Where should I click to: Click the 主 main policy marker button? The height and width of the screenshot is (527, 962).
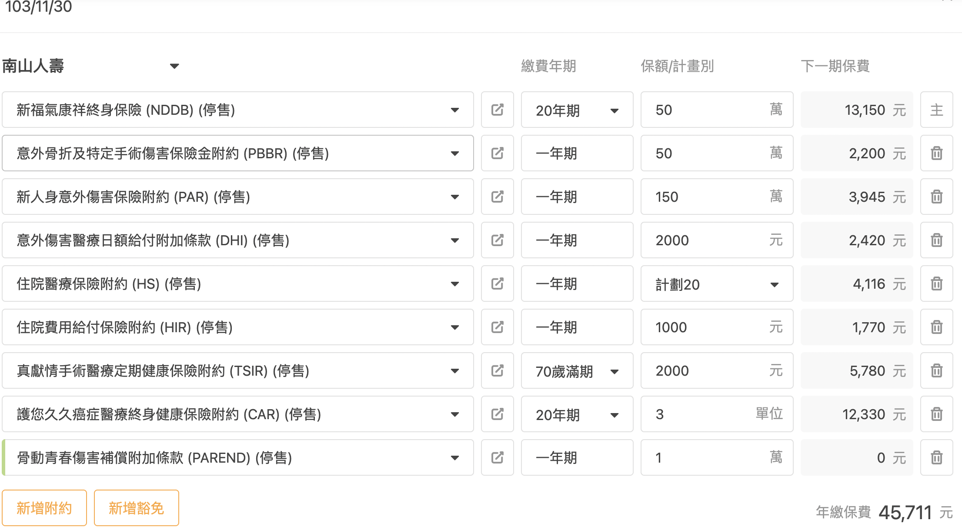[x=936, y=110]
